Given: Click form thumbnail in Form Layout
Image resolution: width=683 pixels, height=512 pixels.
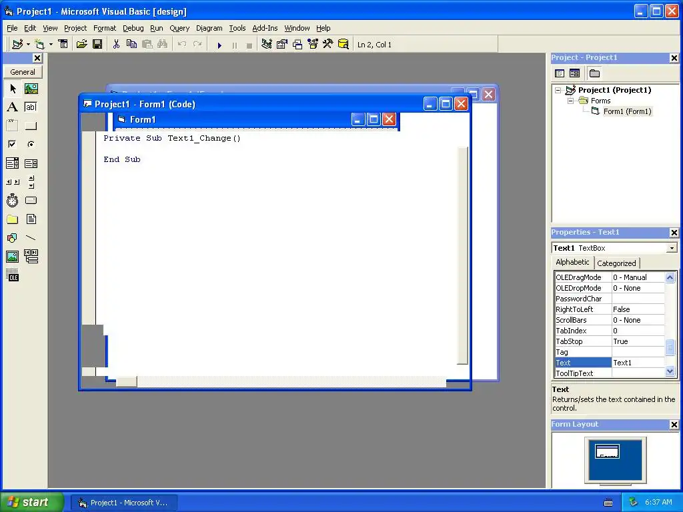Looking at the screenshot, I should tap(607, 451).
